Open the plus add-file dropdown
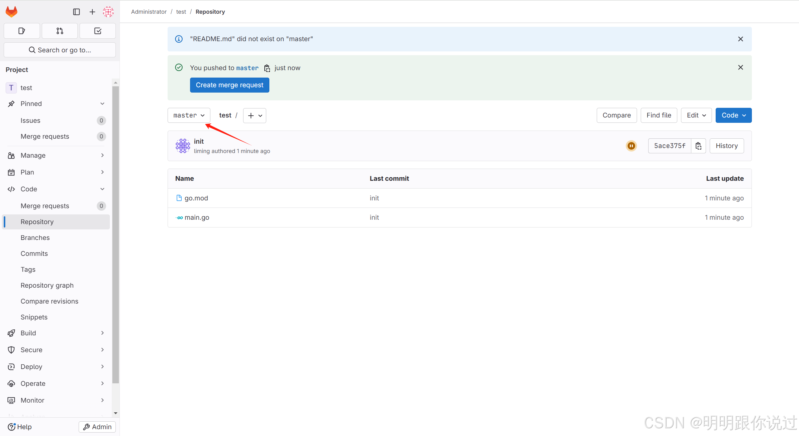This screenshot has height=436, width=799. tap(255, 116)
